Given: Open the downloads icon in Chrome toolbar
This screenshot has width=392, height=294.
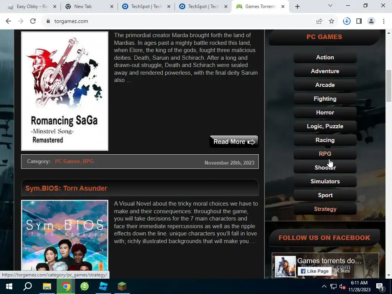Looking at the screenshot, I should (346, 21).
